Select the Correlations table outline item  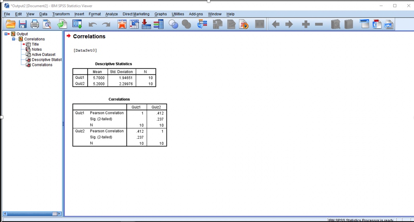click(42, 65)
